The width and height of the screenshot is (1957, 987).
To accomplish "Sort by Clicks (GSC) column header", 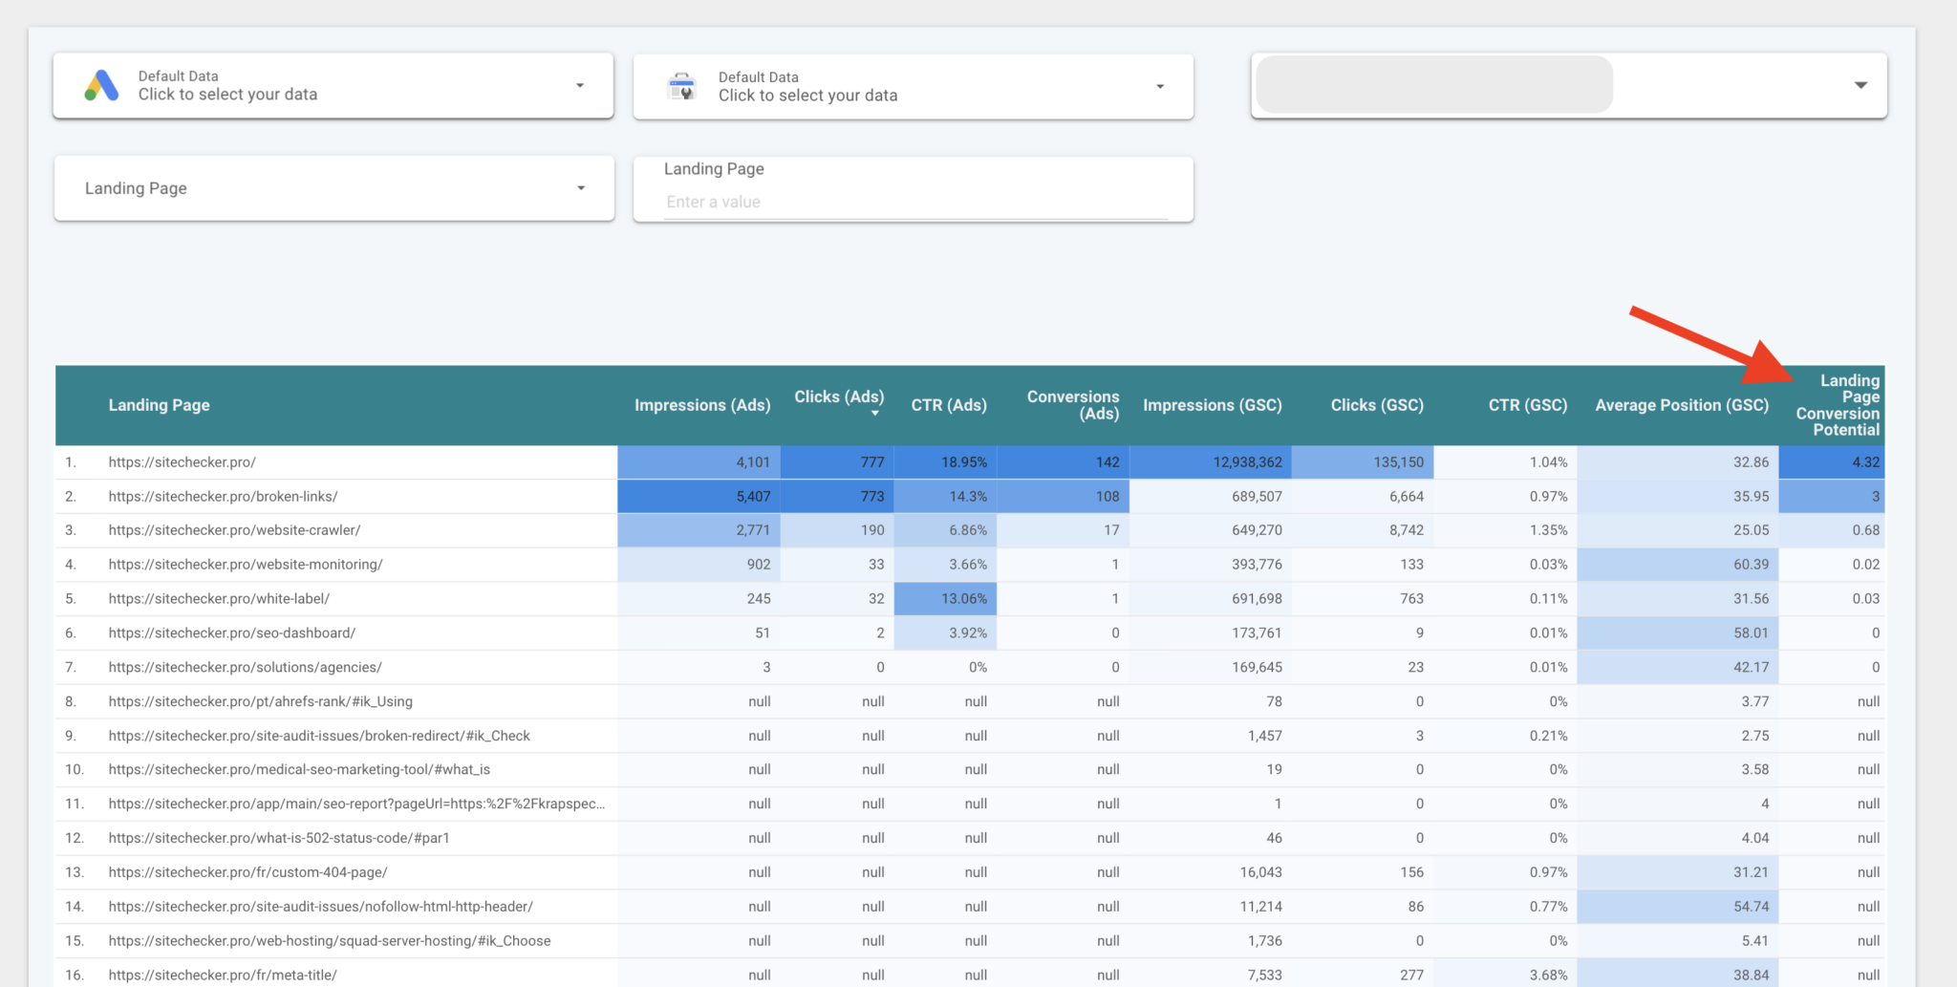I will pyautogui.click(x=1377, y=405).
